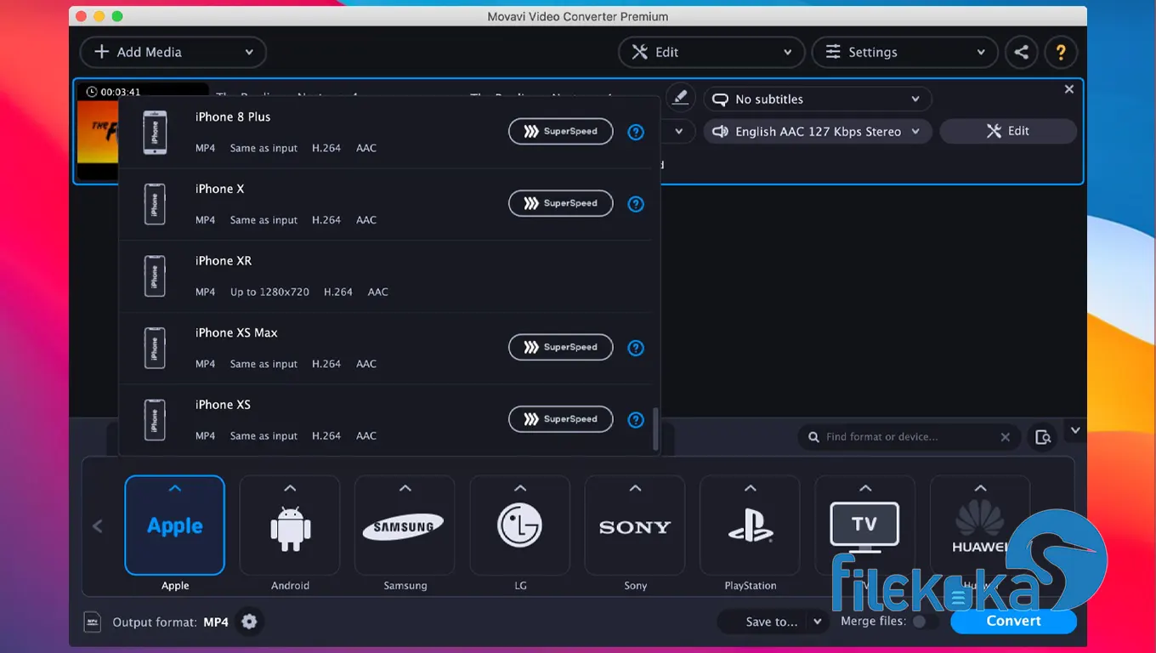The height and width of the screenshot is (653, 1156).
Task: Click the share icon
Action: [x=1022, y=52]
